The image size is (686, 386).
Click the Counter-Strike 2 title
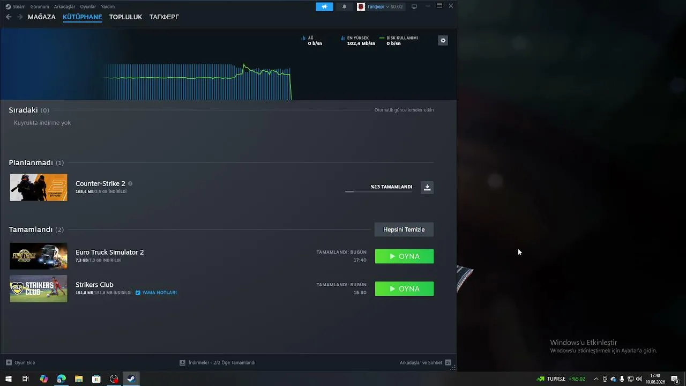coord(100,183)
